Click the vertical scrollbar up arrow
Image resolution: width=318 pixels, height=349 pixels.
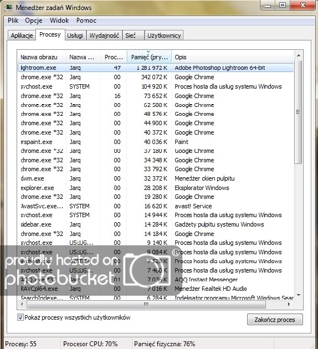tap(299, 55)
